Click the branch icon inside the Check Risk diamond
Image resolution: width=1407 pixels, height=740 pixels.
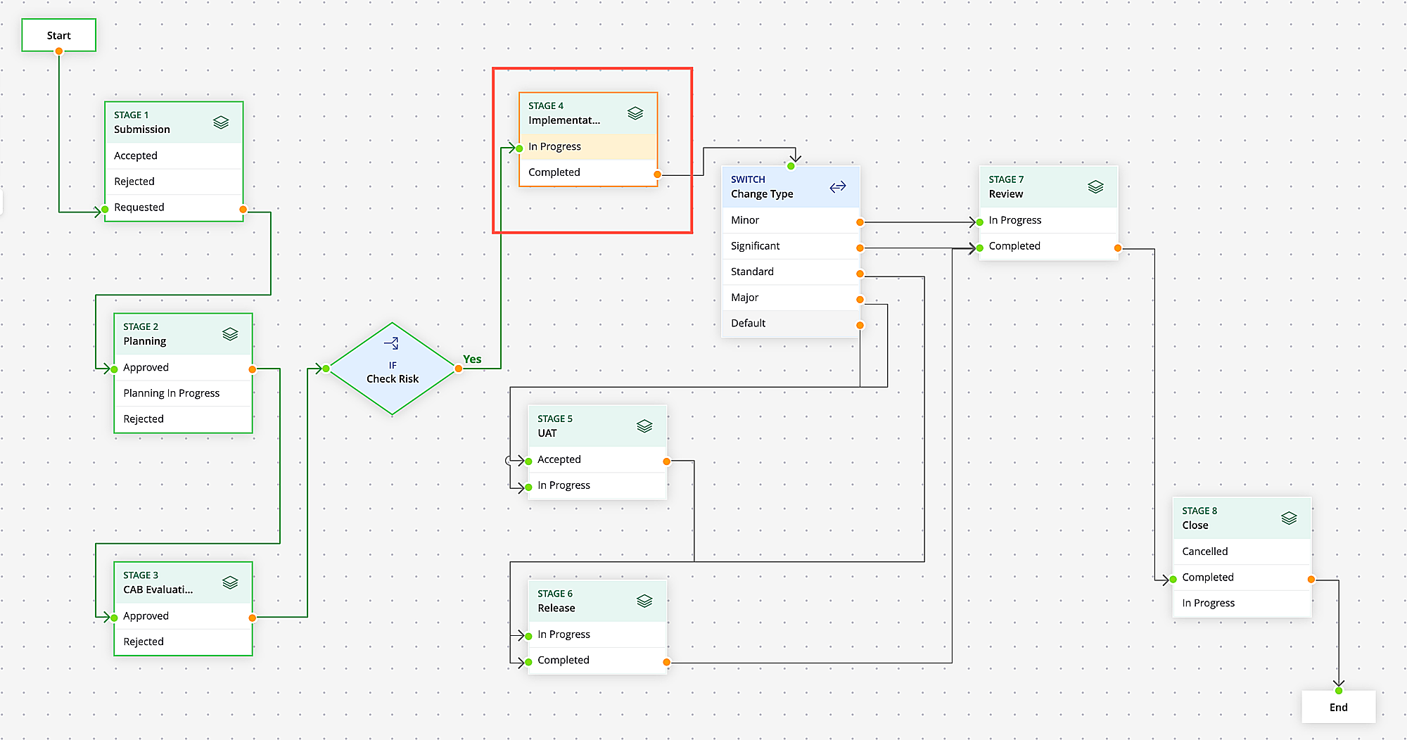point(393,344)
